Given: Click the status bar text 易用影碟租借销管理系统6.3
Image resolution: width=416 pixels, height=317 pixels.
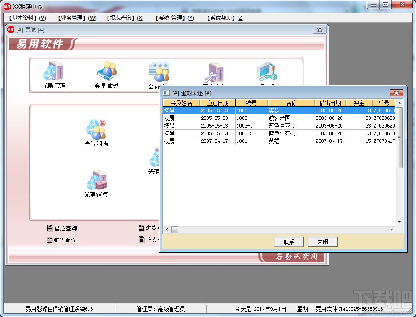Looking at the screenshot, I should click(60, 309).
